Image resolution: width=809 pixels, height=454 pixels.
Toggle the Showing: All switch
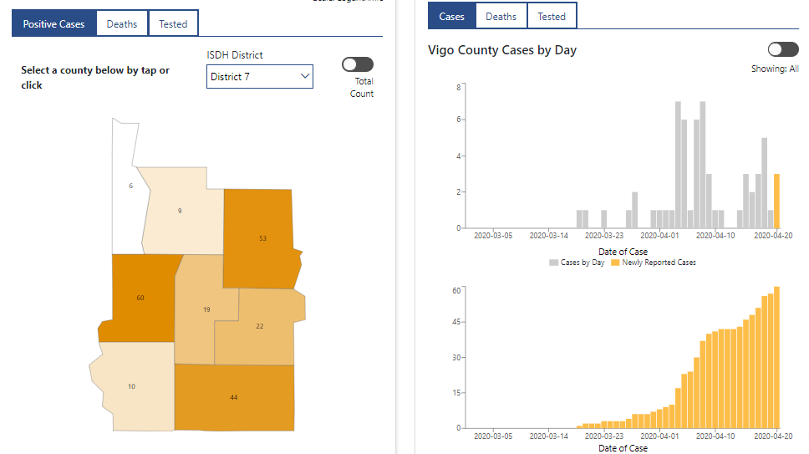pyautogui.click(x=783, y=50)
